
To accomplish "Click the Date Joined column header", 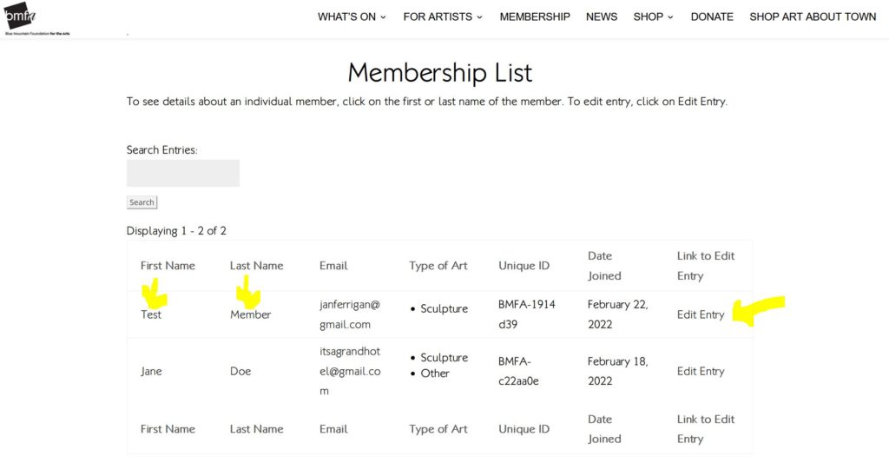I will pyautogui.click(x=604, y=266).
